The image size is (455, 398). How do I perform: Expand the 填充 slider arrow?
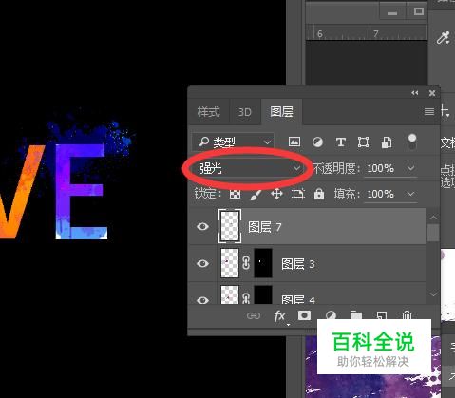click(x=410, y=194)
